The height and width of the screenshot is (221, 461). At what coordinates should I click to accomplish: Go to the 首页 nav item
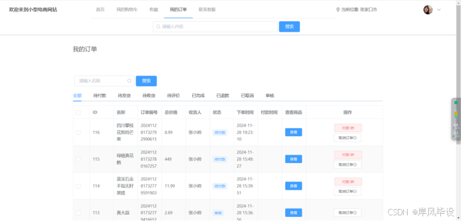coord(100,10)
